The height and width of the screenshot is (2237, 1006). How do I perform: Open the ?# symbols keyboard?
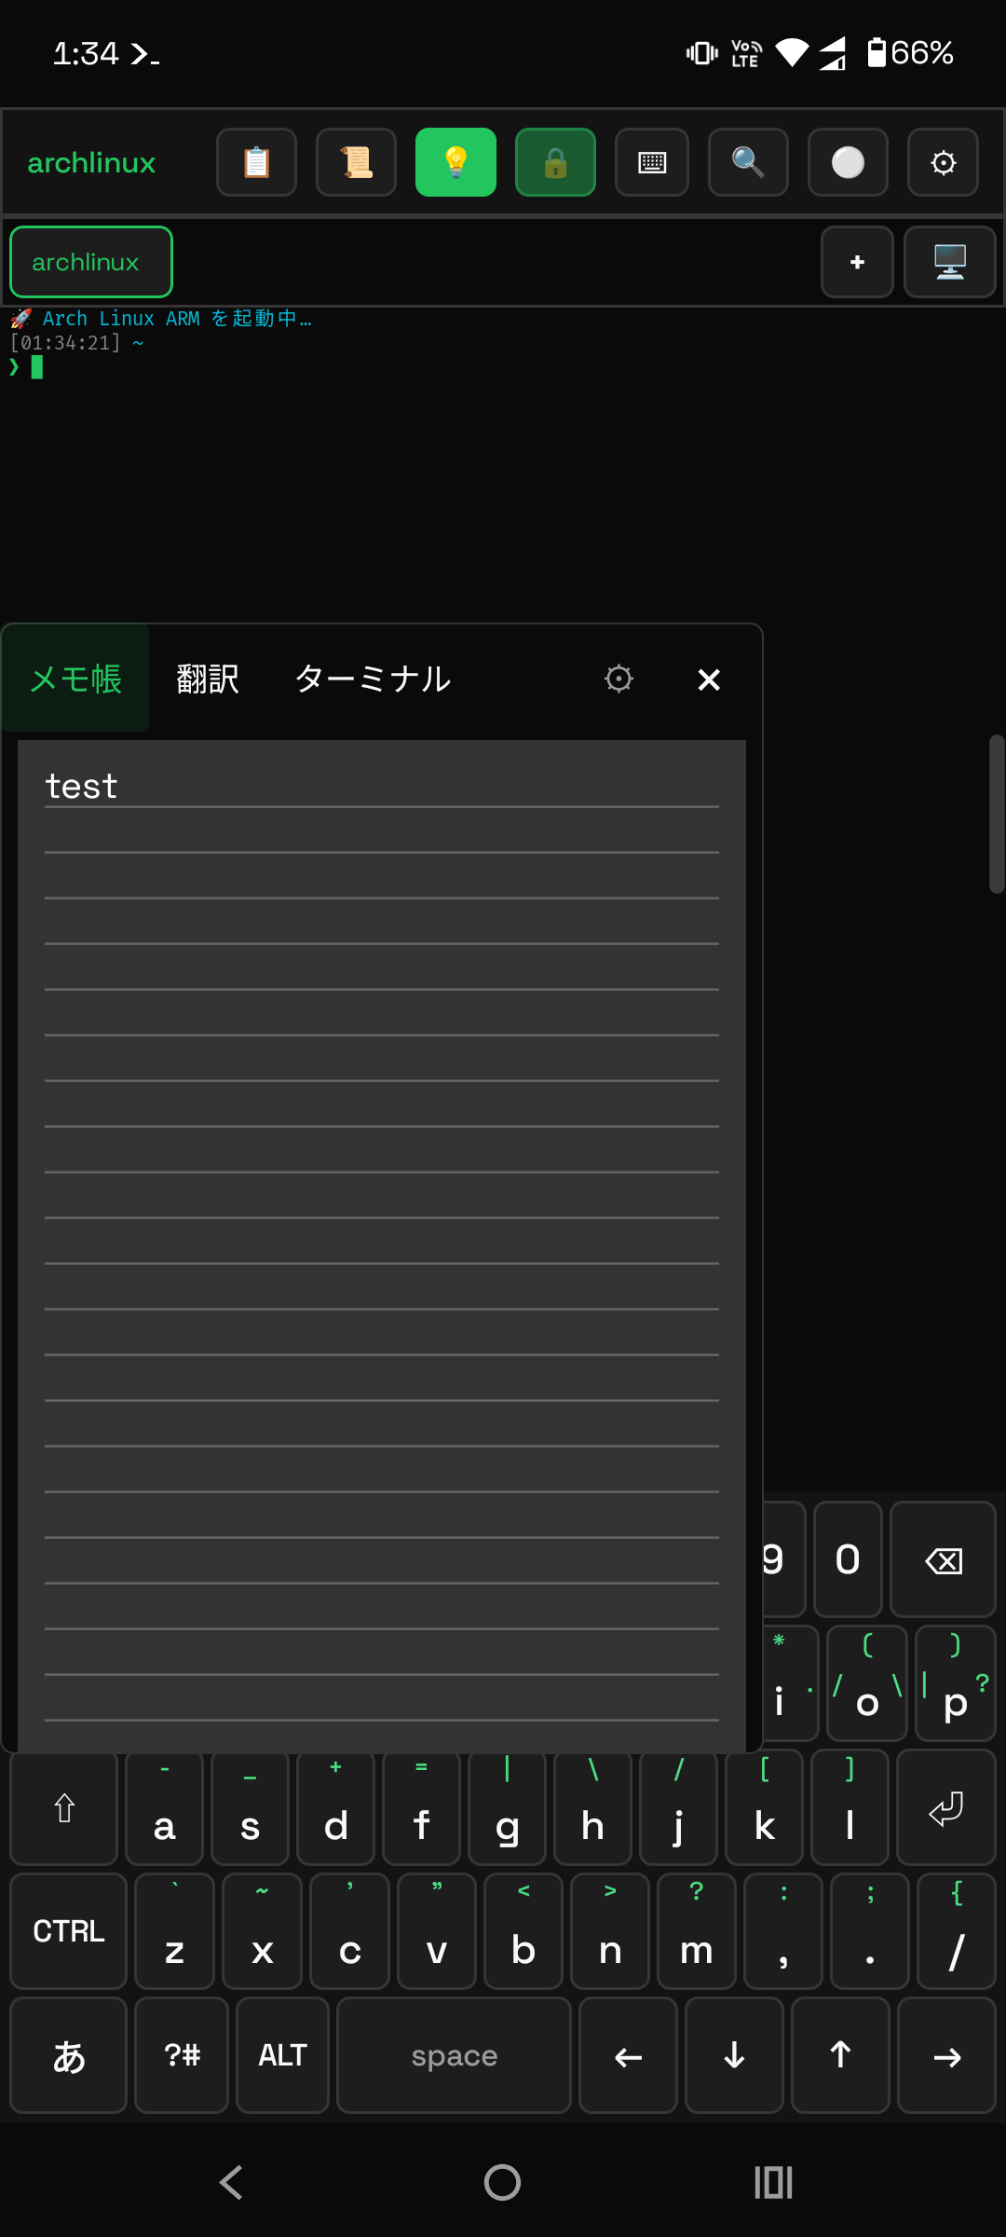[182, 2055]
